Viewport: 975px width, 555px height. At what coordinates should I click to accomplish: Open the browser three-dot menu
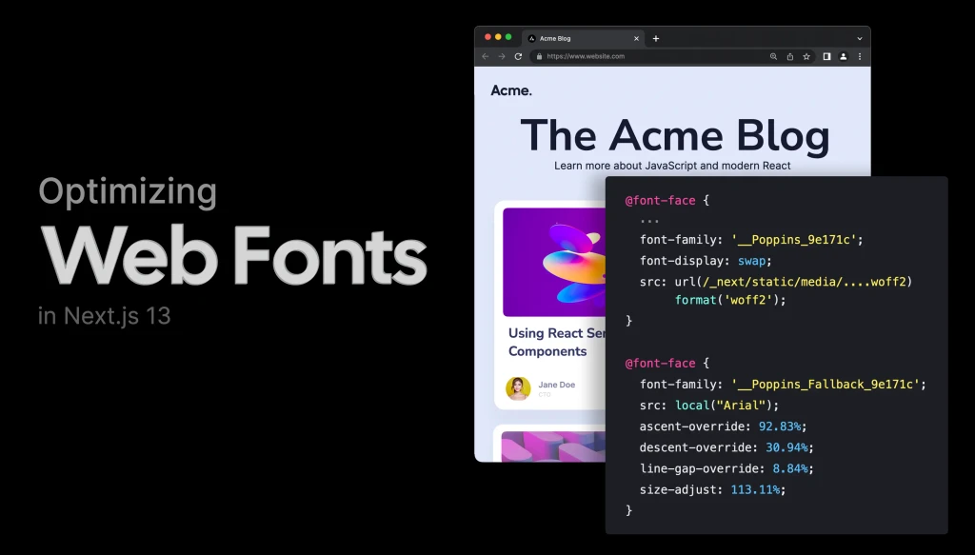(x=860, y=56)
